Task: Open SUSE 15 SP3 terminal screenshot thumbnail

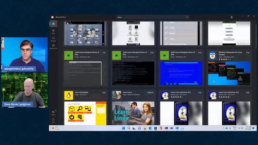Action: pos(85,73)
